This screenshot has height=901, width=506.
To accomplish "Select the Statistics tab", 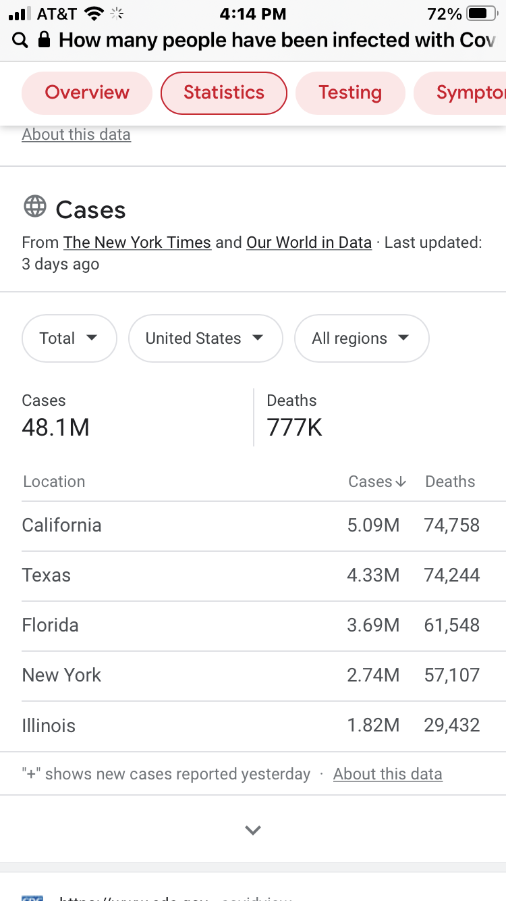I will [224, 93].
